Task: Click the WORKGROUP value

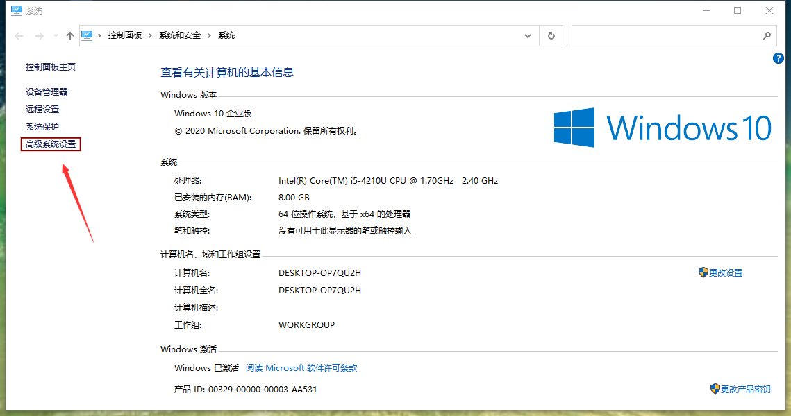Action: click(x=307, y=325)
